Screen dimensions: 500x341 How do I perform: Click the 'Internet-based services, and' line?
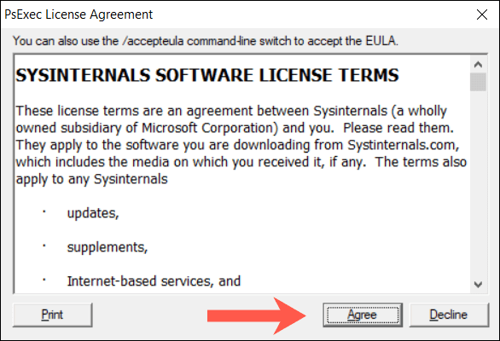tap(154, 281)
